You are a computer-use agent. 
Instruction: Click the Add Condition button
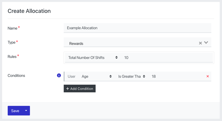(80, 89)
